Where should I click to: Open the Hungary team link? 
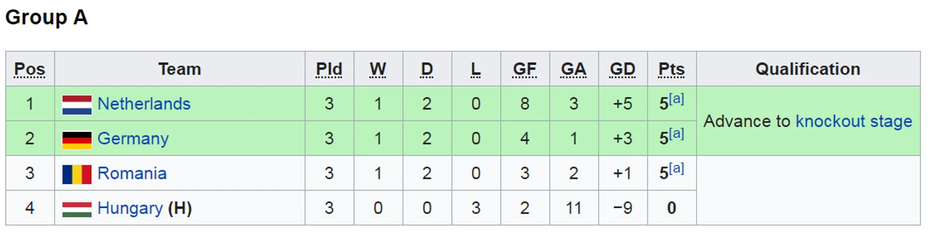130,209
